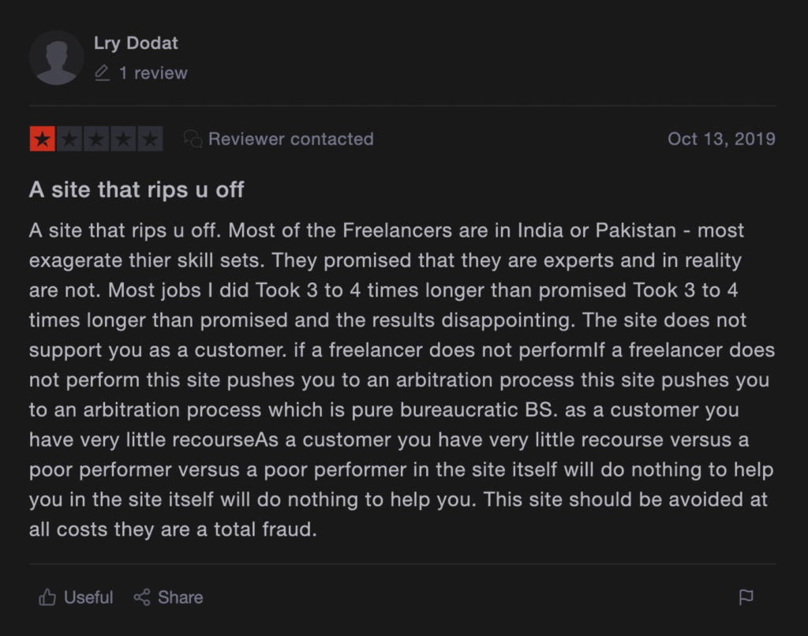The height and width of the screenshot is (636, 808).
Task: Click the Share button text
Action: click(x=181, y=597)
